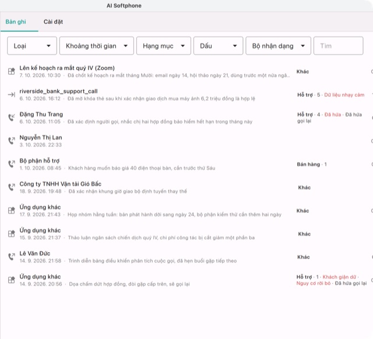Click the outgoing call icon for Nguyễn Thị Lan
The width and height of the screenshot is (373, 339).
click(12, 141)
